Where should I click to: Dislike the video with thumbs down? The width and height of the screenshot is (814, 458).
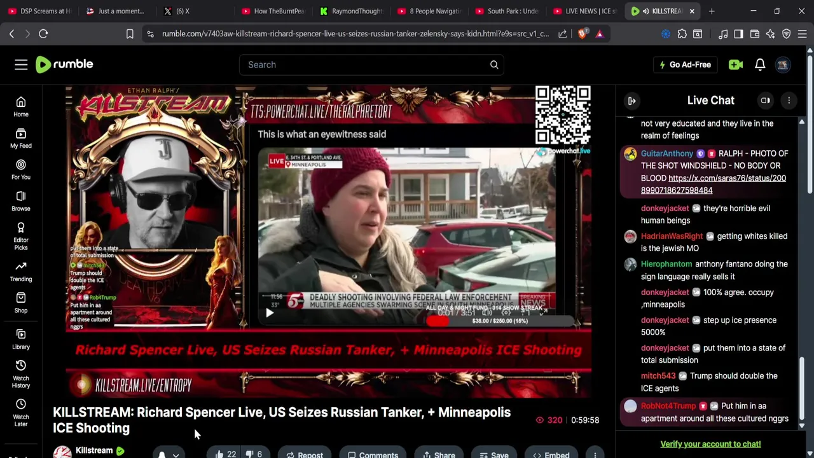254,454
